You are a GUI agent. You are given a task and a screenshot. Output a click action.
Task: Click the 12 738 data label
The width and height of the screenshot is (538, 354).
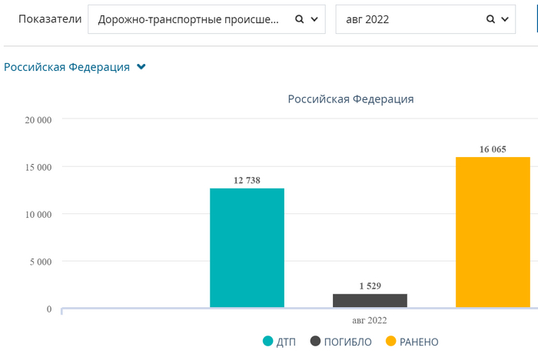click(247, 180)
